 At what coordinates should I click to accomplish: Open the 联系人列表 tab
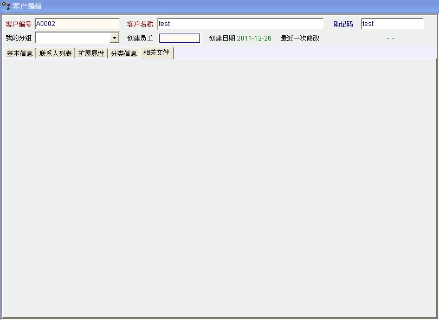click(55, 54)
